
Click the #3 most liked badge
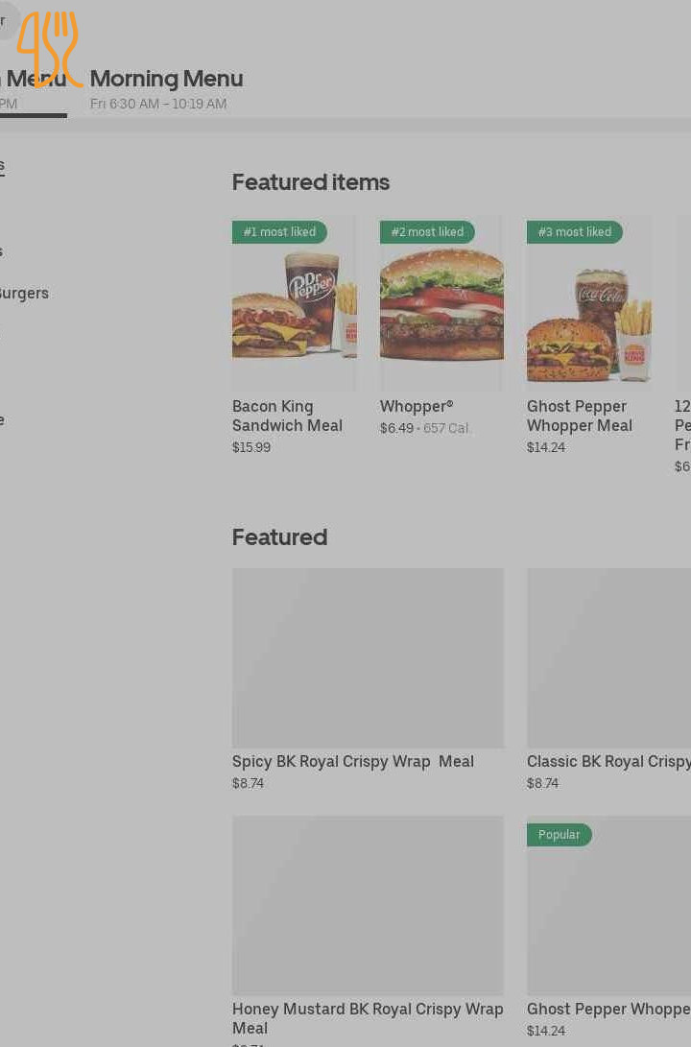[575, 231]
